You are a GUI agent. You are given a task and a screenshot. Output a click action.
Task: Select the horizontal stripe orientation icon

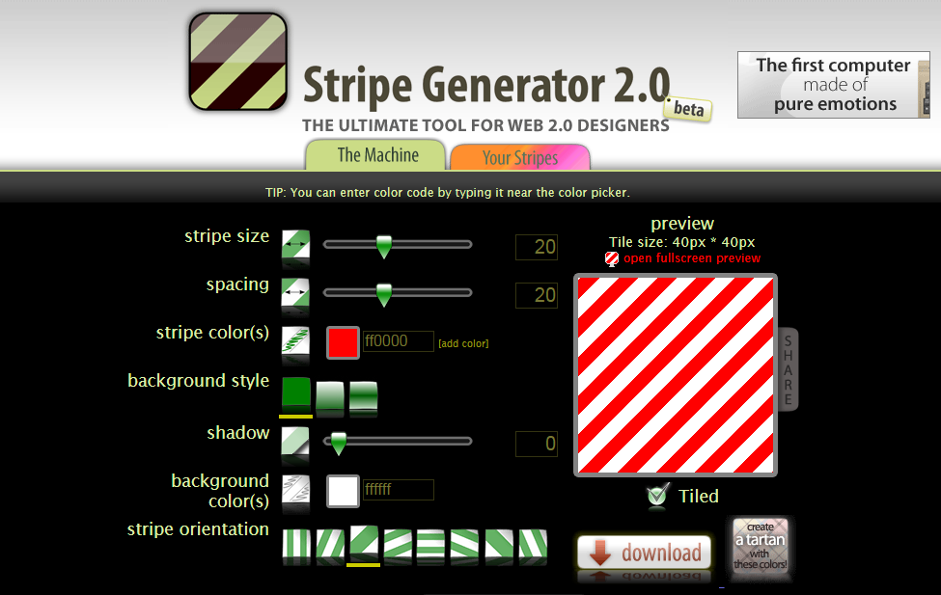[430, 545]
